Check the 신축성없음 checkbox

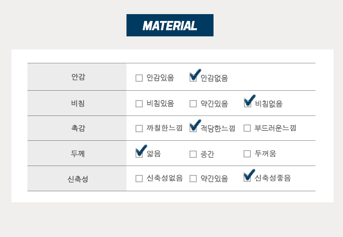tap(139, 178)
